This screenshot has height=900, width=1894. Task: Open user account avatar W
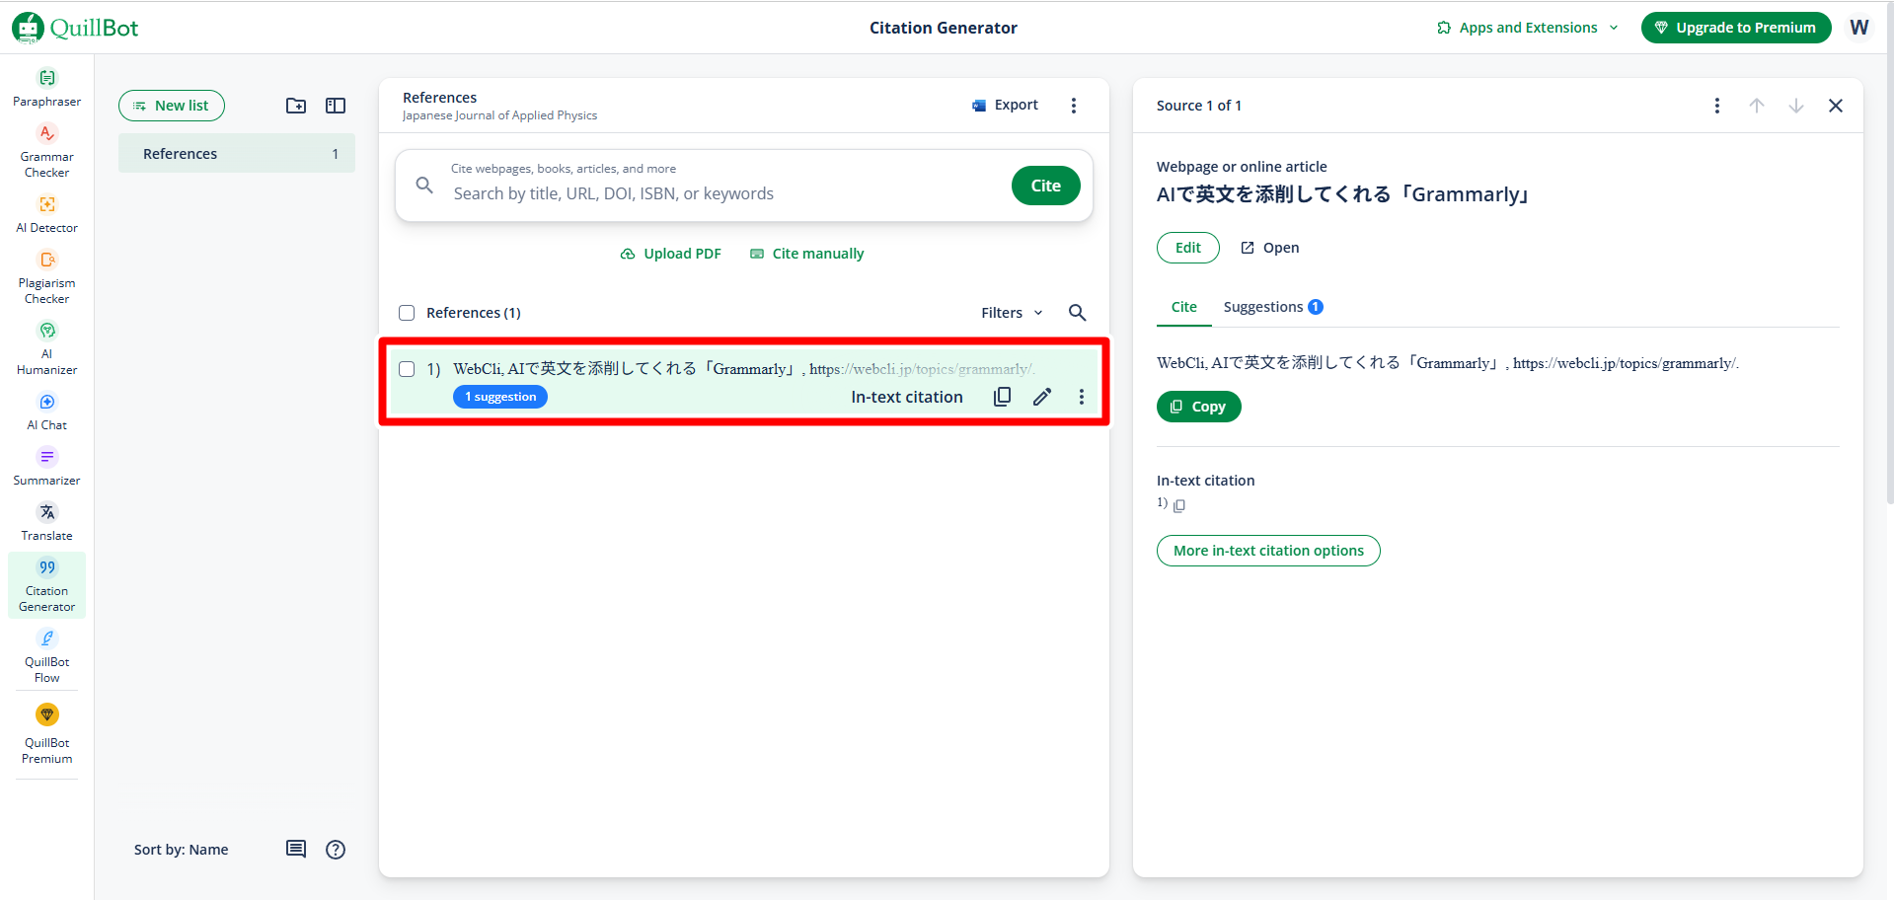(x=1859, y=28)
